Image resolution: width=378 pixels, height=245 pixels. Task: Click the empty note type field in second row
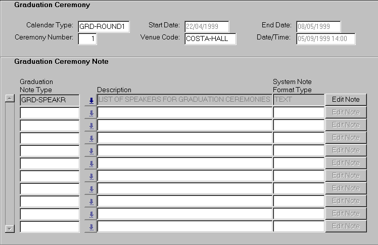point(50,112)
